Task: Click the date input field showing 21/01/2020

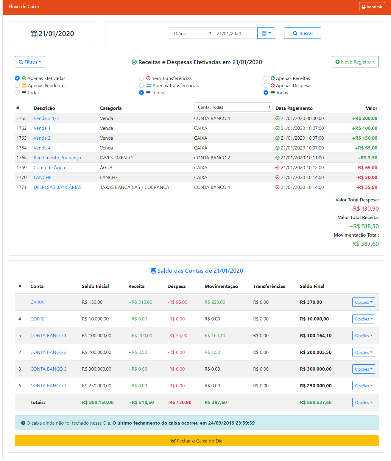Action: 235,33
